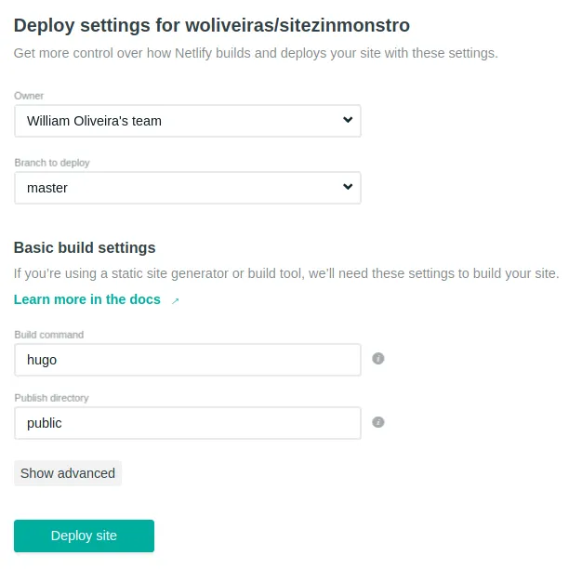Click the chevron arrow in the Owner dropdown
The width and height of the screenshot is (569, 569).
[348, 120]
